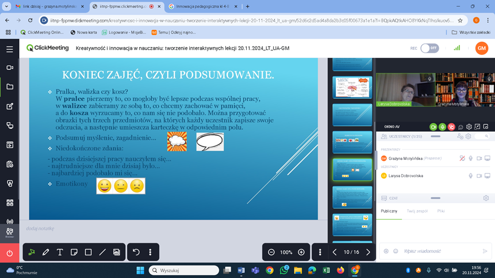495x278 pixels.
Task: Open slide options three-dot menu
Action: pyautogui.click(x=320, y=252)
